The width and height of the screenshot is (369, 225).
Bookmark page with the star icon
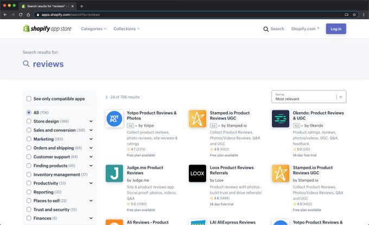pyautogui.click(x=354, y=15)
